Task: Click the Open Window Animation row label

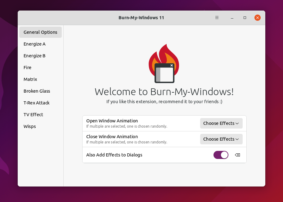Action: pos(112,121)
